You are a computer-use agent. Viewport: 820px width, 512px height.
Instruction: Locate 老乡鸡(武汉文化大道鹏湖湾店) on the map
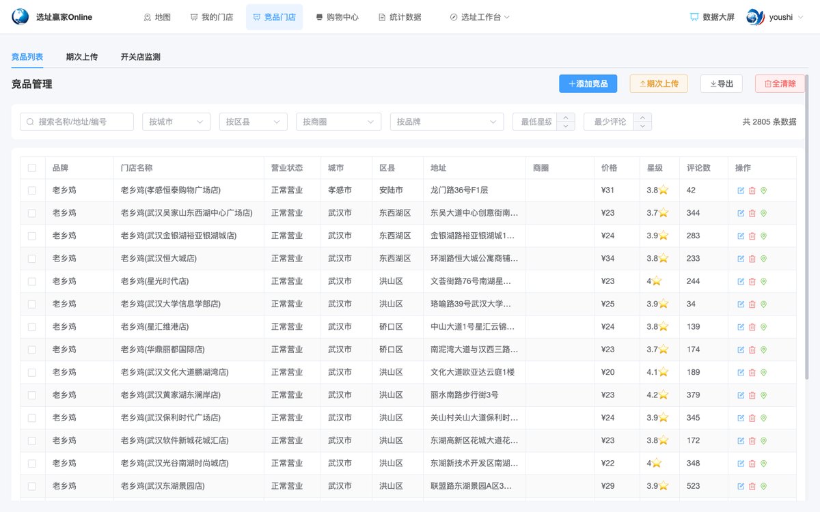tap(763, 373)
